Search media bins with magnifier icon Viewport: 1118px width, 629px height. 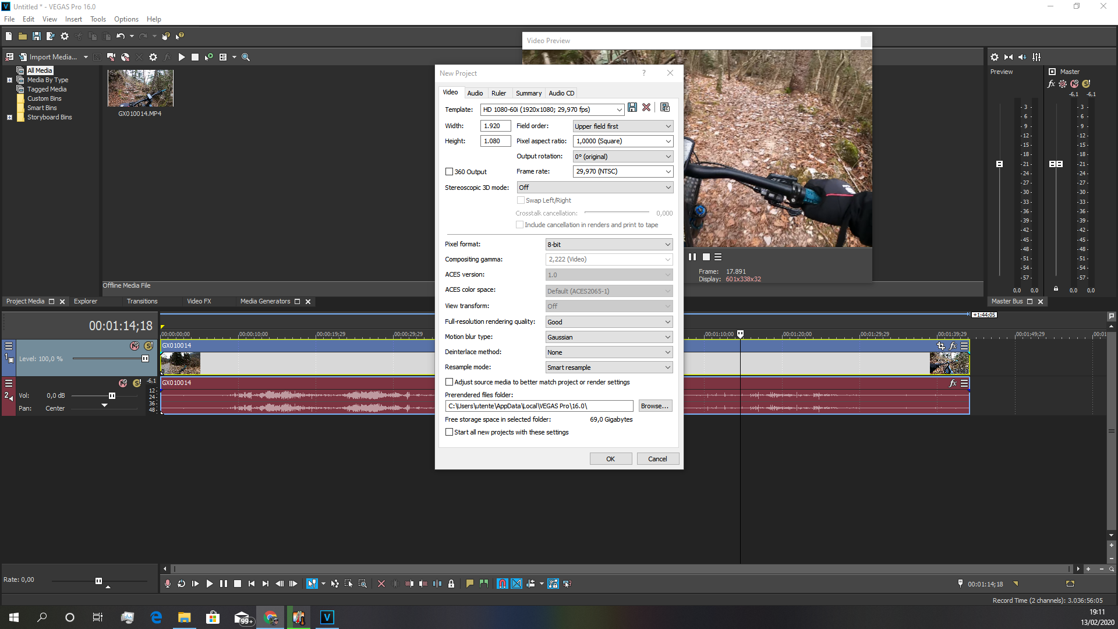(246, 57)
